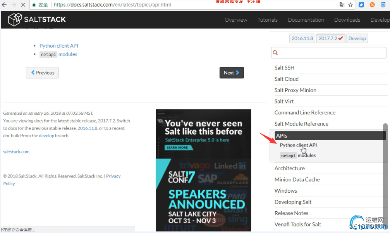
Task: Open Salt Module Reference in sidebar
Action: click(301, 124)
